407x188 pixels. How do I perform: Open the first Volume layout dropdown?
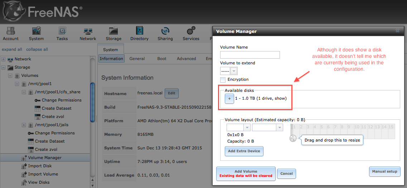point(247,127)
